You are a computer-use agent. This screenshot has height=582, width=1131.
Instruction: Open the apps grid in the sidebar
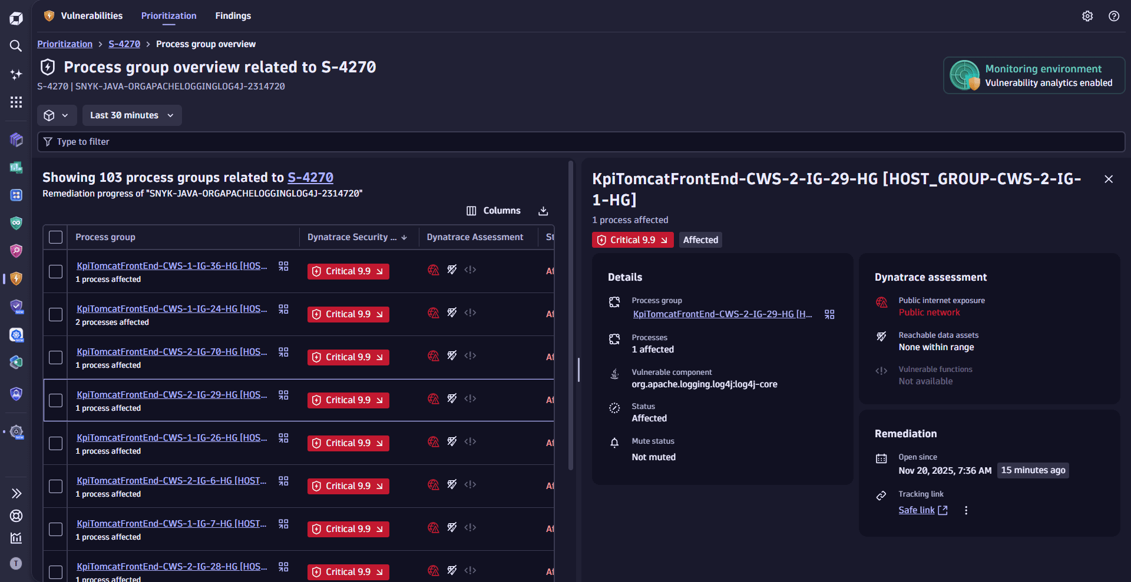(x=16, y=102)
